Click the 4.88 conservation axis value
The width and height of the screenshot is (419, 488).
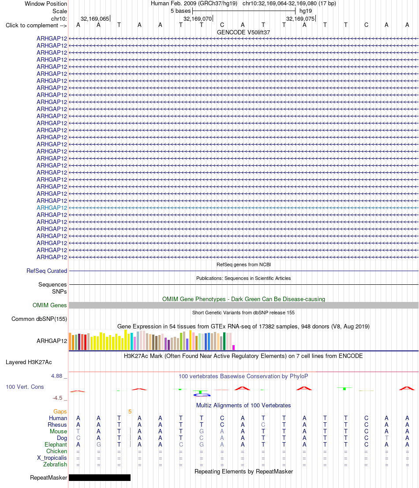coord(57,376)
